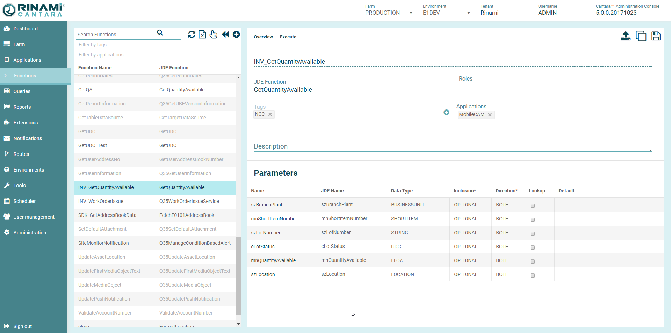671x333 pixels.
Task: Enable Lookup checkbox for szBranchPlant
Action: pos(533,206)
